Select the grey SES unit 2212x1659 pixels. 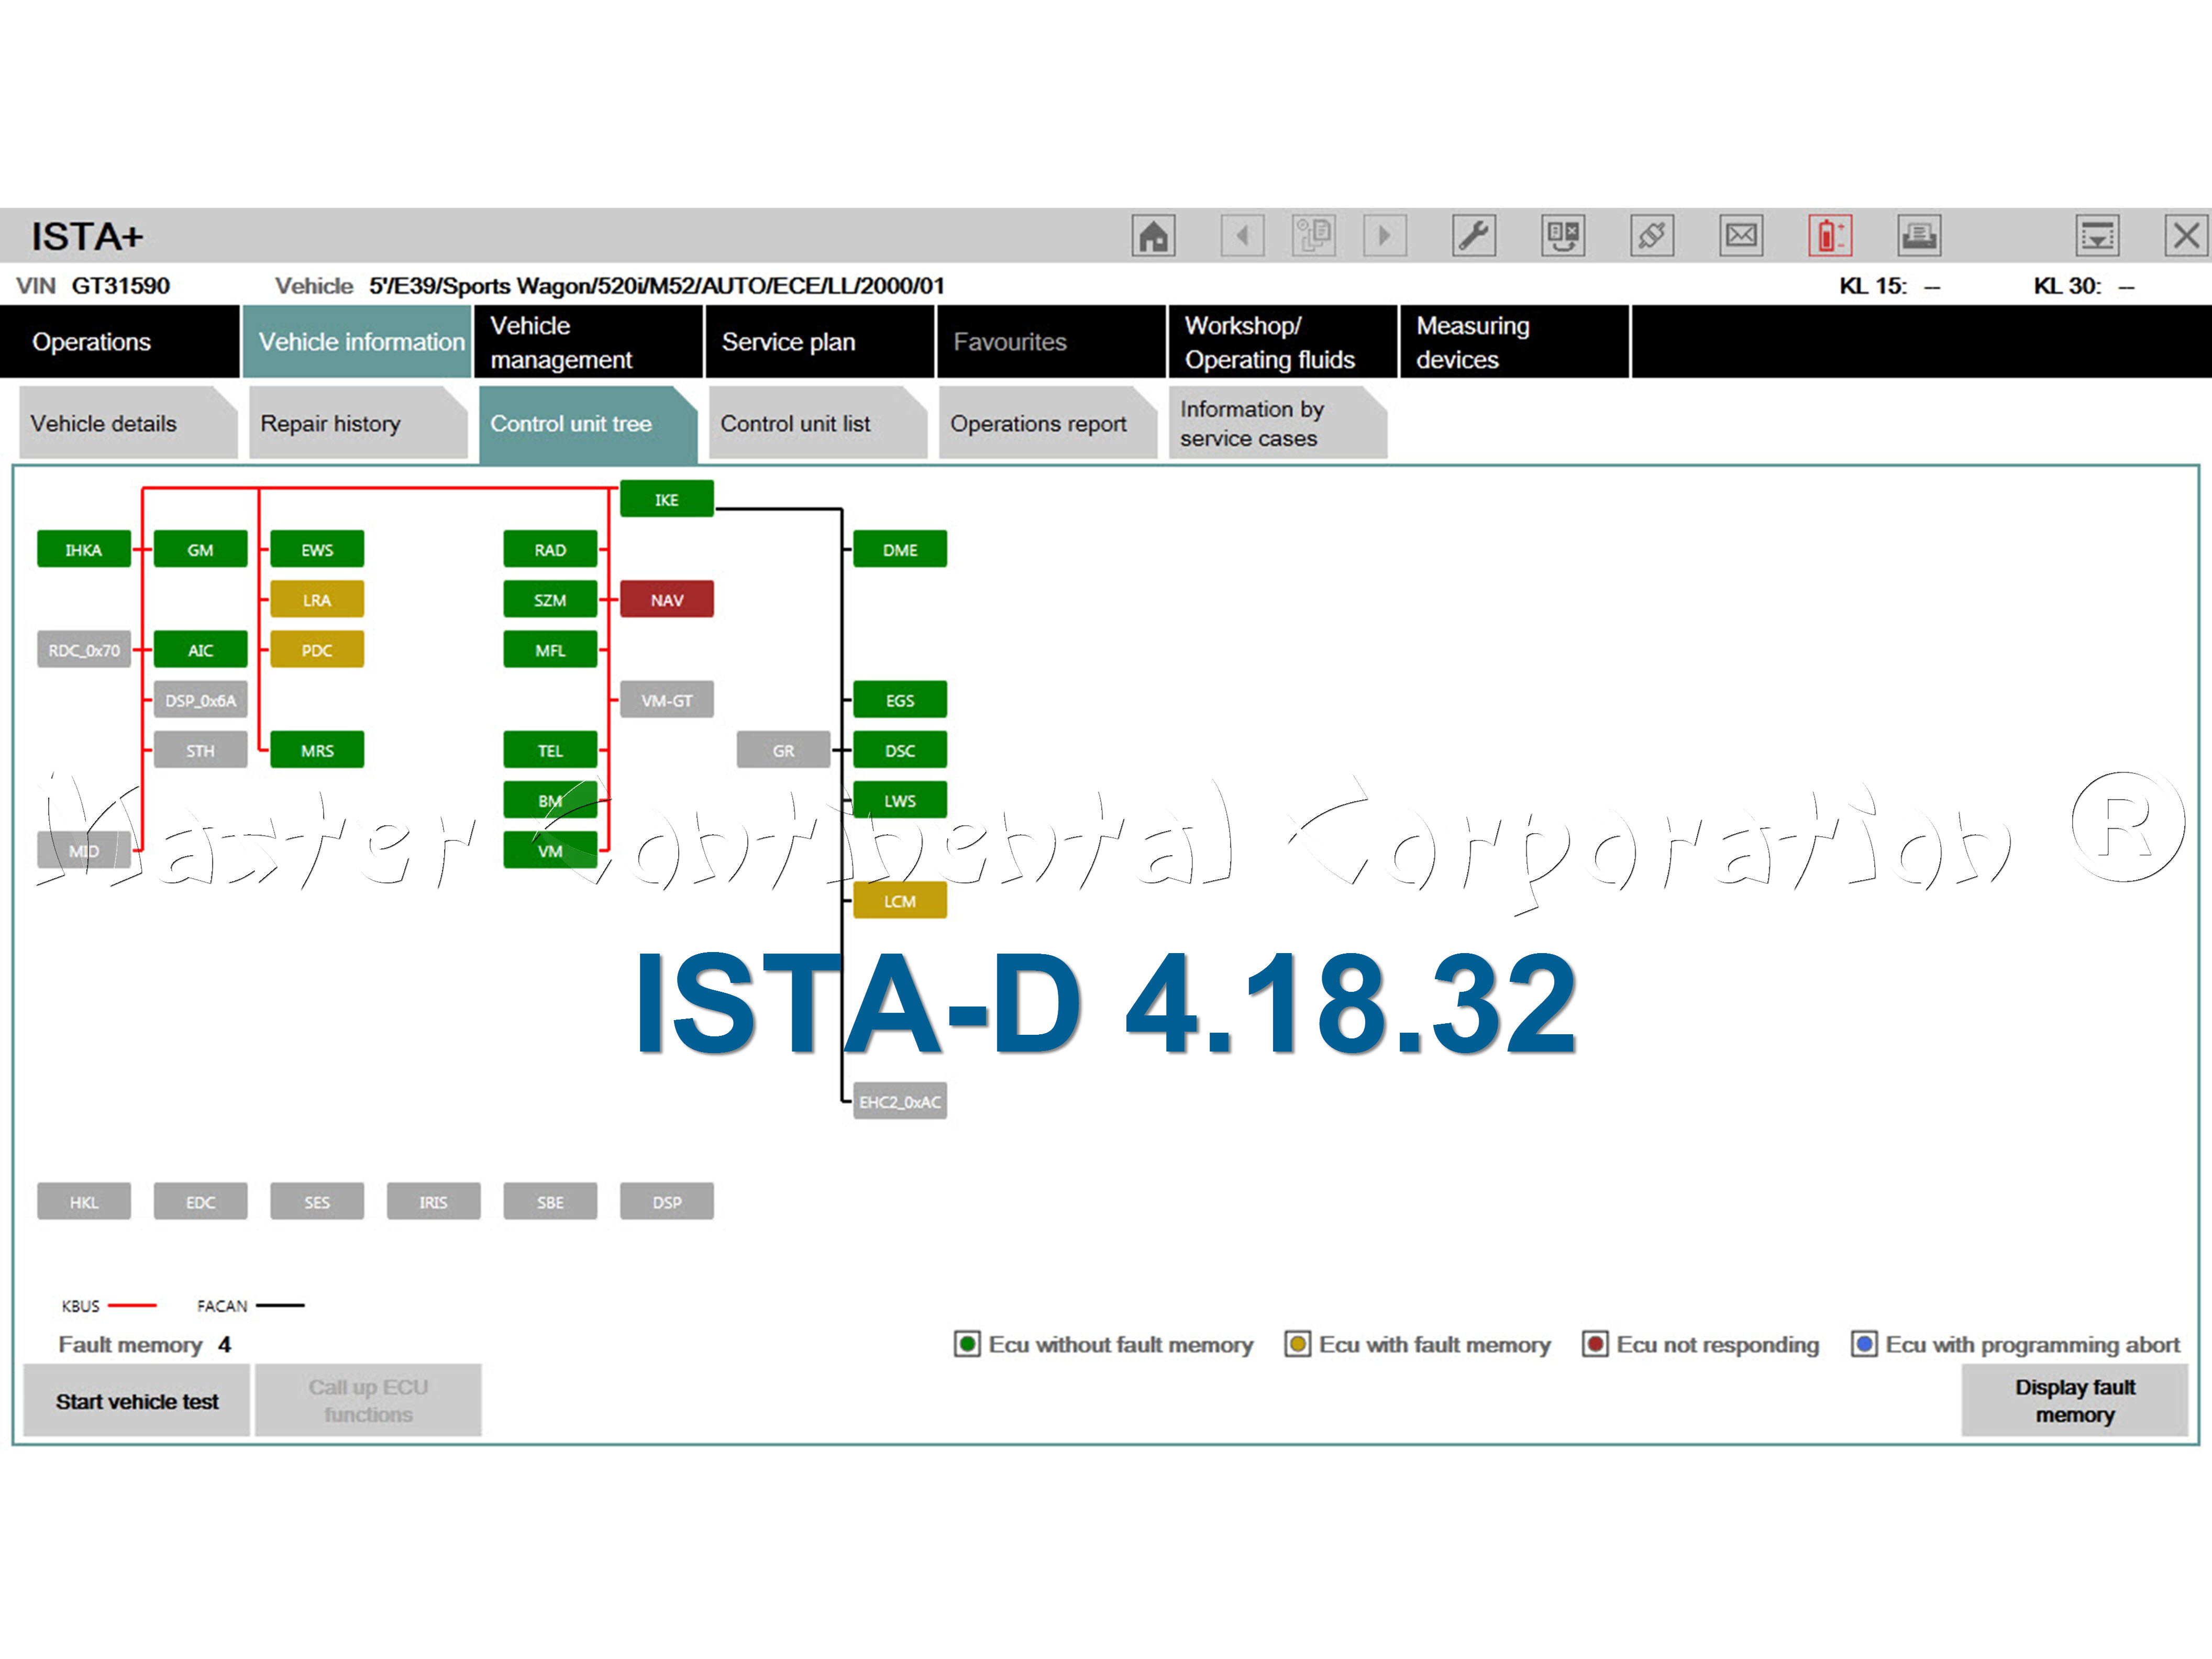(317, 1201)
